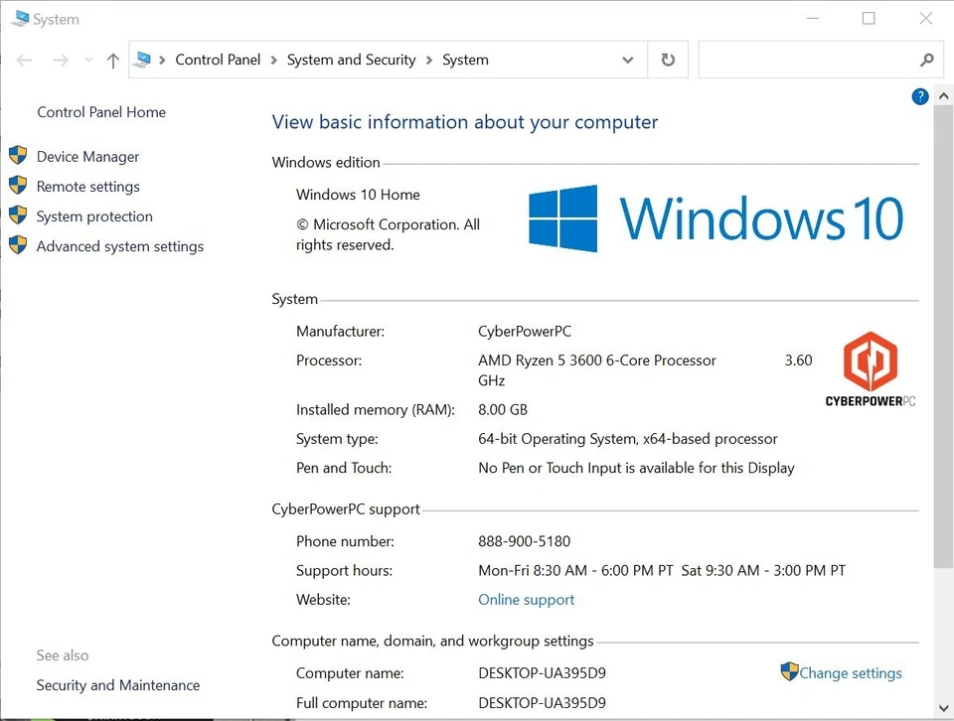The image size is (954, 721).
Task: Go up one level with Up arrow
Action: (113, 61)
